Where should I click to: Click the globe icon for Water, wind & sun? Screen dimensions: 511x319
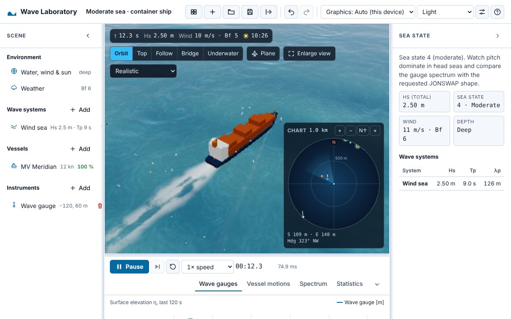14,72
